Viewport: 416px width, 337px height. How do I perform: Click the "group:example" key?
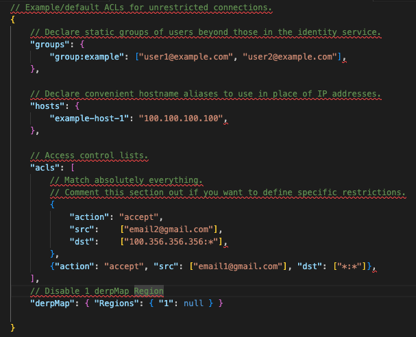pyautogui.click(x=87, y=57)
